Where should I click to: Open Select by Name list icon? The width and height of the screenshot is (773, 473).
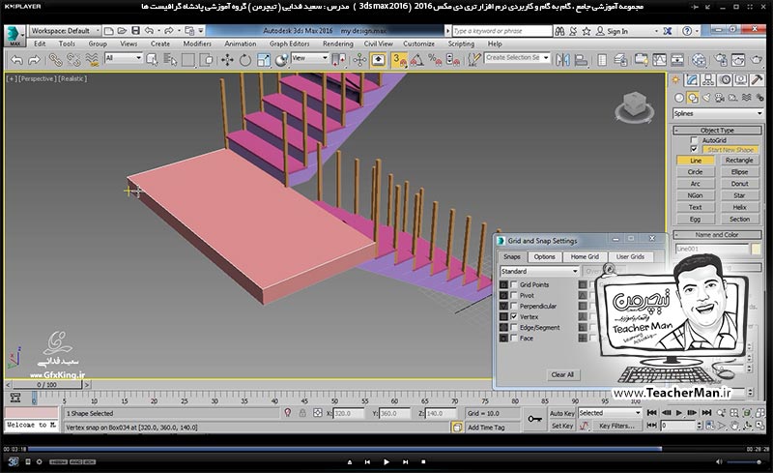(x=170, y=60)
